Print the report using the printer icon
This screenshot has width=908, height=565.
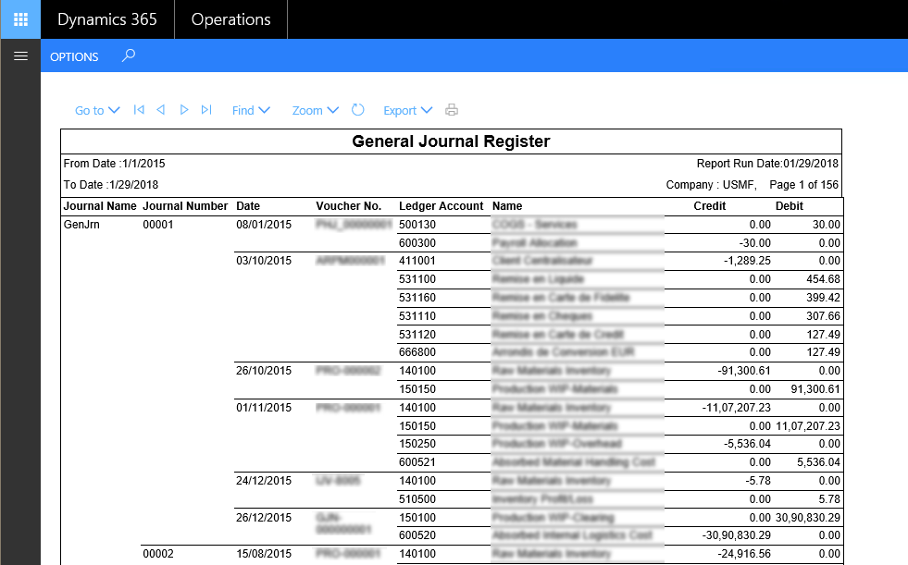click(451, 109)
